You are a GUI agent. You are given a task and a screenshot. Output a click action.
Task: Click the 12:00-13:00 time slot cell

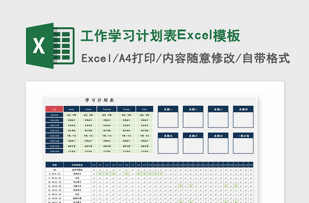(x=54, y=135)
